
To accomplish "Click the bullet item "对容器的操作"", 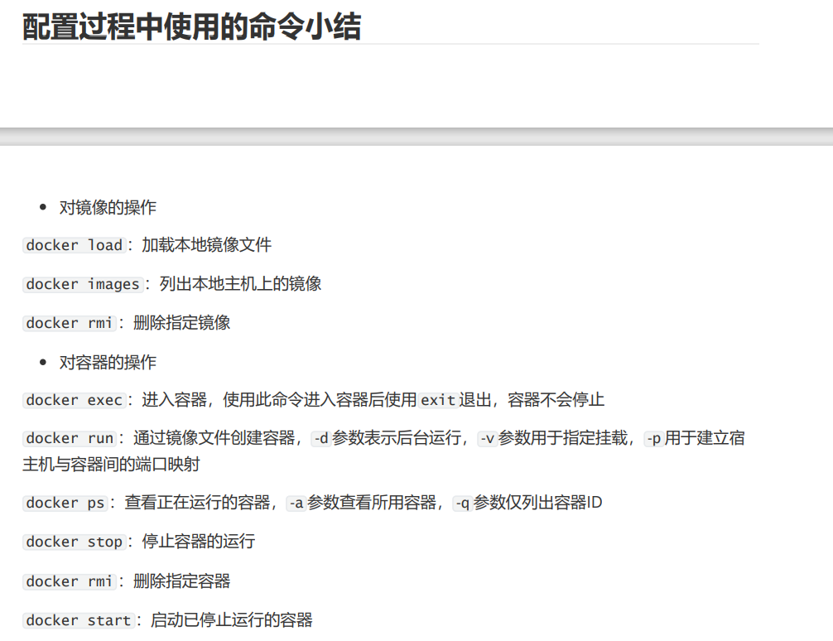I will pyautogui.click(x=108, y=363).
